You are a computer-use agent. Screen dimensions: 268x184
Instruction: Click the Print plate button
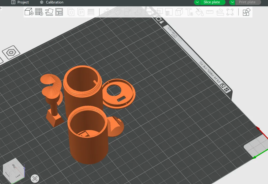click(247, 2)
